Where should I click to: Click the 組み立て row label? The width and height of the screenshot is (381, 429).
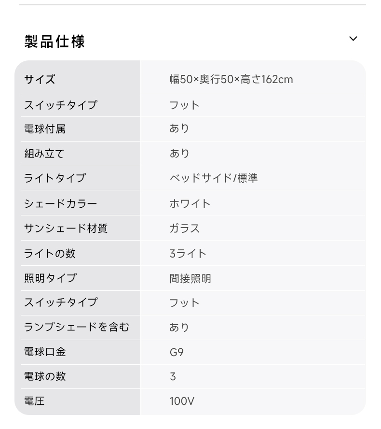[44, 153]
